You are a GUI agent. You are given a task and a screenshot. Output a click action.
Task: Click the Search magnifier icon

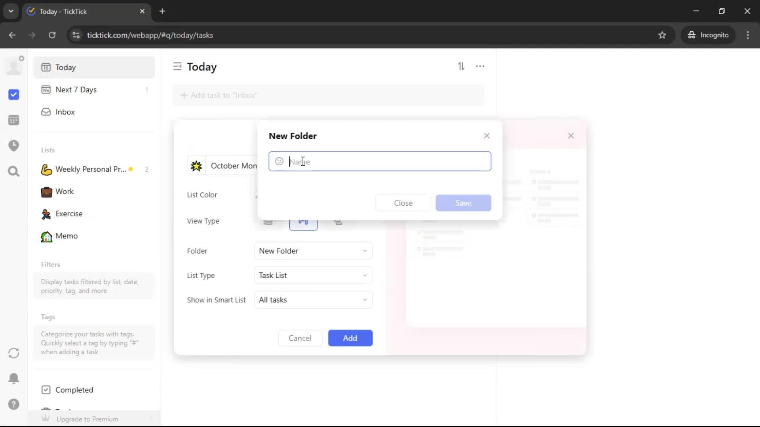point(14,171)
